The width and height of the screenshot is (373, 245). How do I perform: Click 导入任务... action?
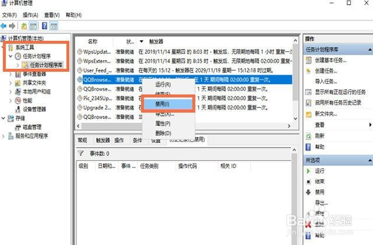(x=326, y=82)
